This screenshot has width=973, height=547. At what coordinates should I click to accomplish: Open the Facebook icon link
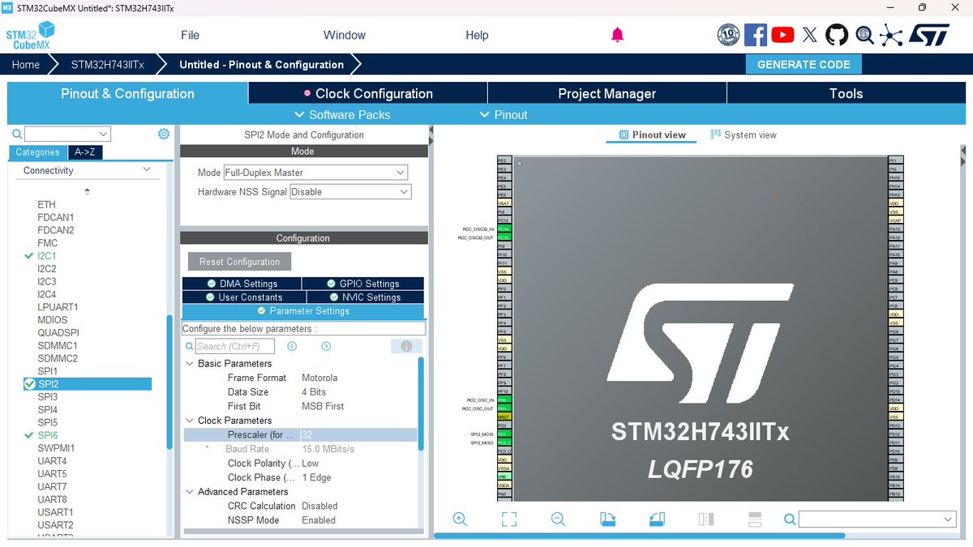tap(756, 35)
